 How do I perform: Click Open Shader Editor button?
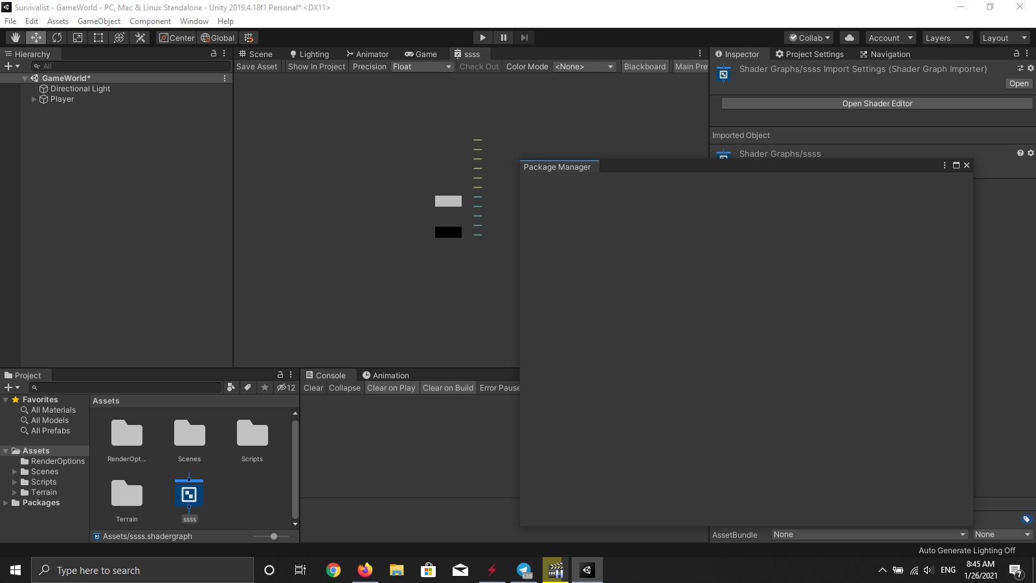pos(877,104)
